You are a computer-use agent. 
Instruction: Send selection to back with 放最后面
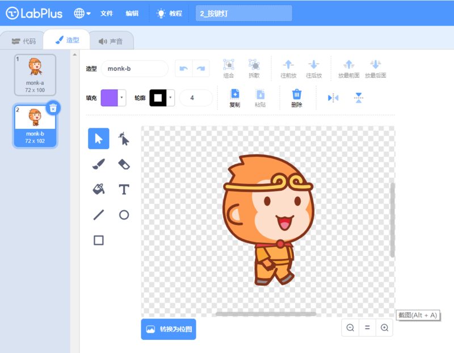coord(376,69)
